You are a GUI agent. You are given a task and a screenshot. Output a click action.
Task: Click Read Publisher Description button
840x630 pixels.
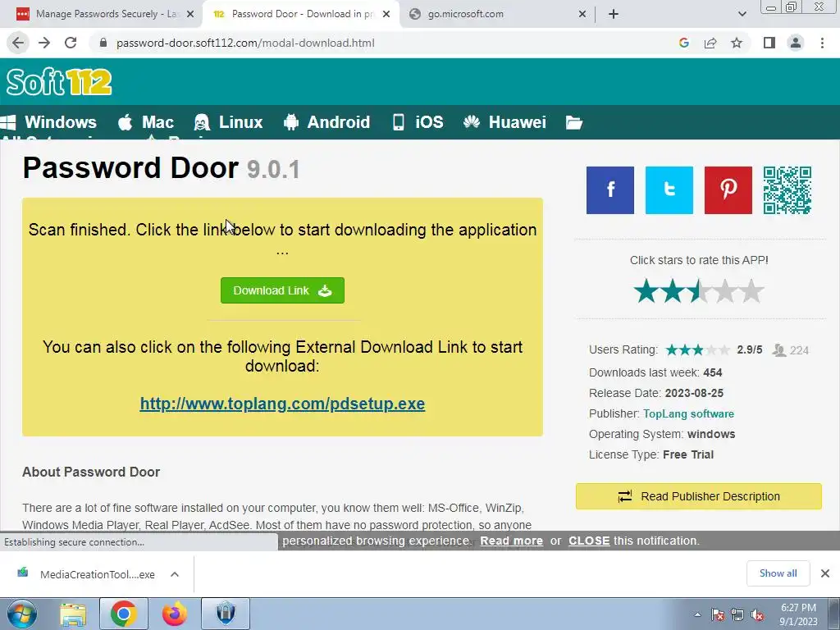pyautogui.click(x=699, y=496)
